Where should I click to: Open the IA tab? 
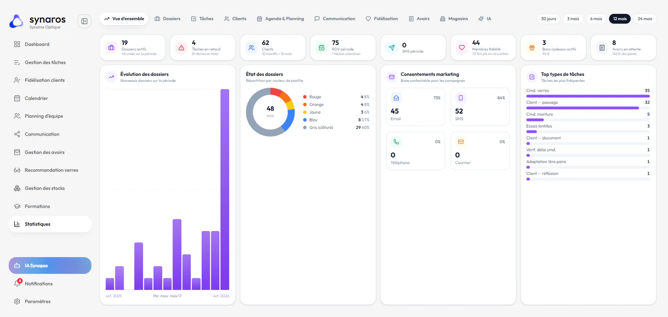coord(485,19)
